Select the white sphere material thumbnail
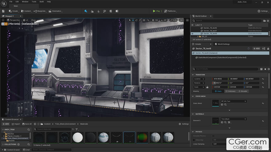 click(x=78, y=137)
